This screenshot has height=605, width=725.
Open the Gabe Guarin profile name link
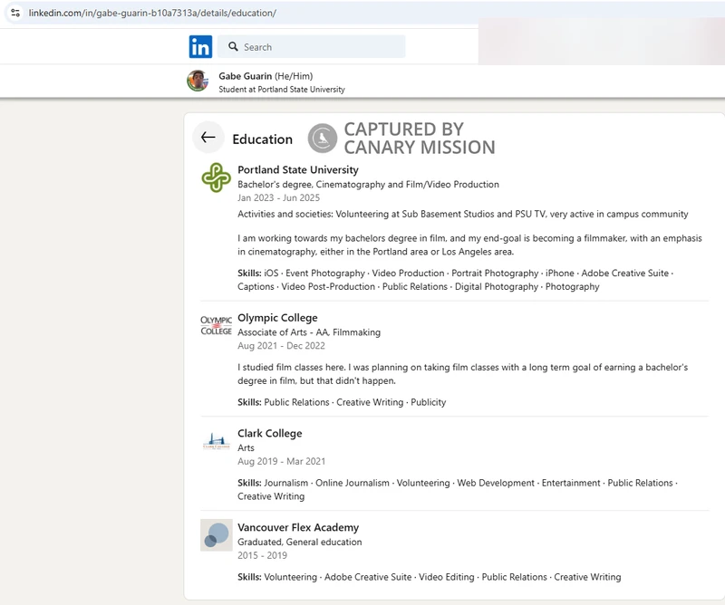[x=245, y=76]
